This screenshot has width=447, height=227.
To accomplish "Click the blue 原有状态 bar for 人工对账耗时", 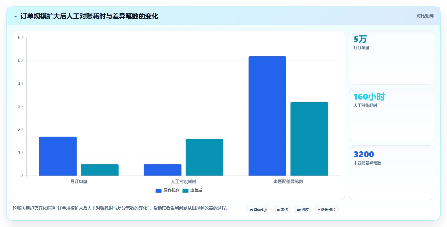I will point(163,170).
